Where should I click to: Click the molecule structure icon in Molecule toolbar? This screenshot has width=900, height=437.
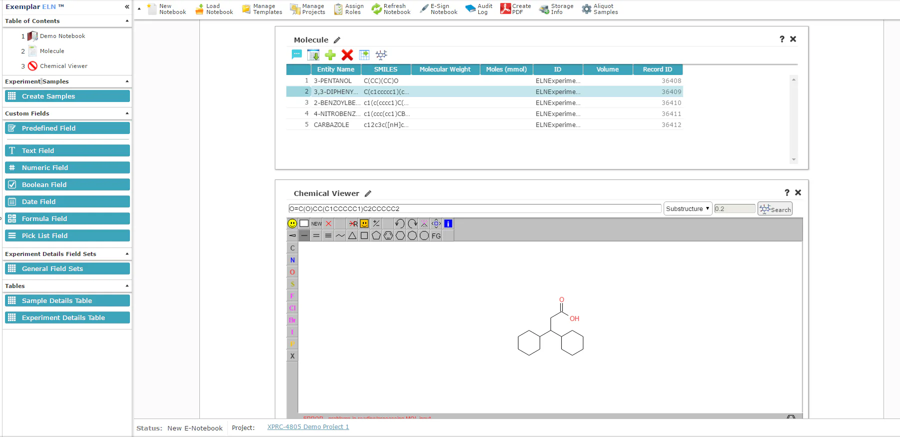tap(381, 55)
